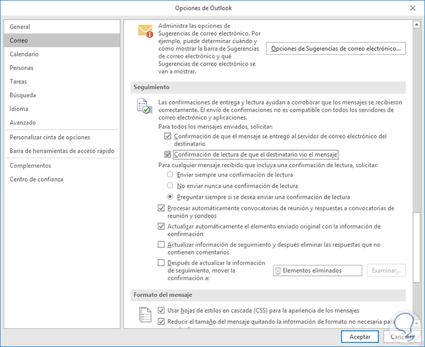Open the General options category
Screen dimensions: 425x347
pos(62,27)
